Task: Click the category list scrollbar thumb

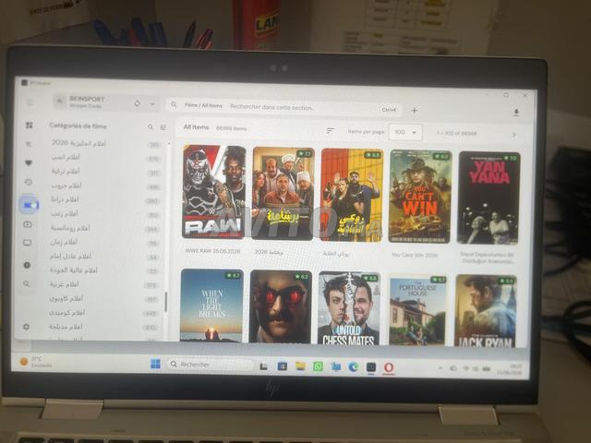Action: [166, 302]
